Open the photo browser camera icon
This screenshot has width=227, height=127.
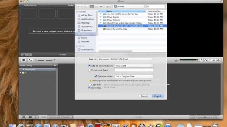click(206, 60)
